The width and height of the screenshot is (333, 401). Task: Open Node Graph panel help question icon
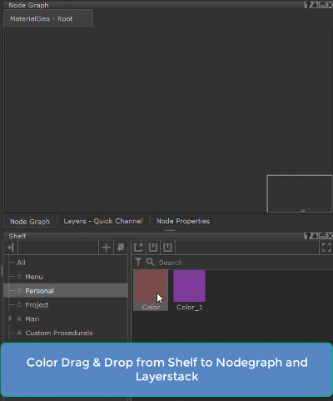307,5
